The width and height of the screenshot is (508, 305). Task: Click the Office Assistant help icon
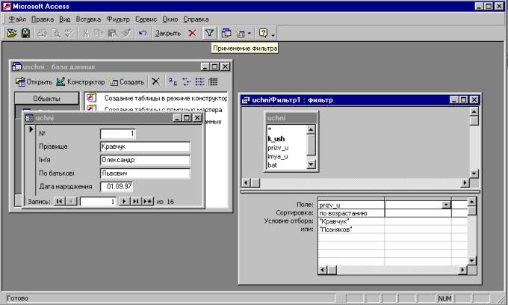tap(263, 33)
